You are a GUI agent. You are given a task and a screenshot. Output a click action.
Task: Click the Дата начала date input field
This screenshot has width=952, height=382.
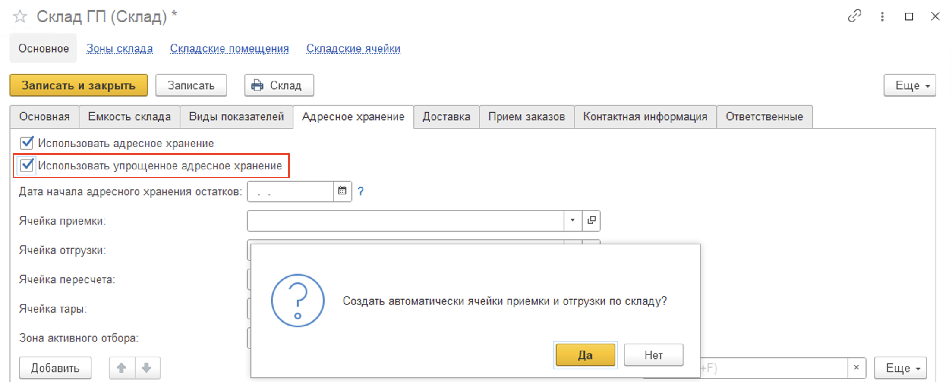pyautogui.click(x=290, y=191)
